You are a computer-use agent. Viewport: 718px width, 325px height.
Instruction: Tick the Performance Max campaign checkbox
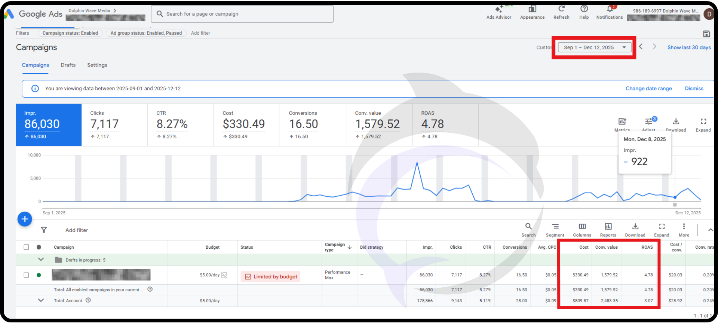[26, 275]
